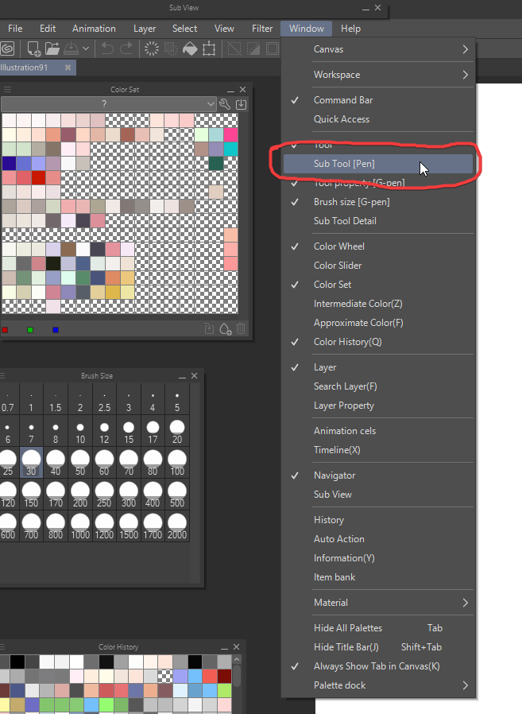Open Clip Studio launcher spiral icon
This screenshot has width=522, height=714.
tap(7, 49)
